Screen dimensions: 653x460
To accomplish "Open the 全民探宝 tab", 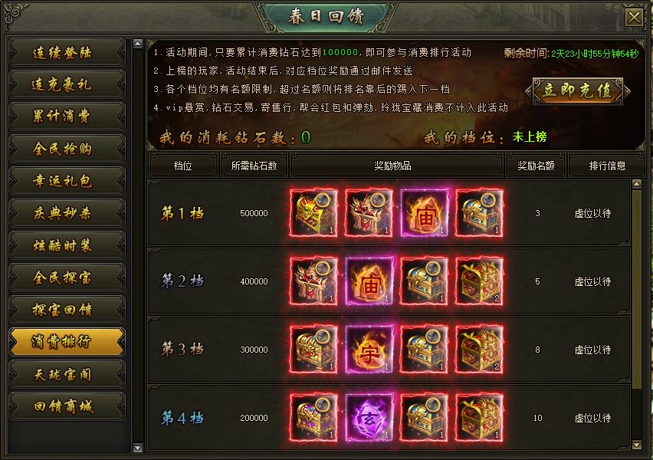I will click(x=67, y=278).
